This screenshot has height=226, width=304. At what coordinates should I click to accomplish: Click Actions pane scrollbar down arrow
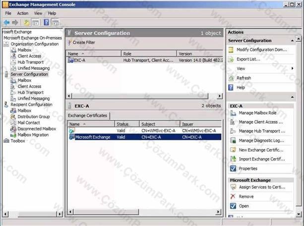click(x=299, y=214)
